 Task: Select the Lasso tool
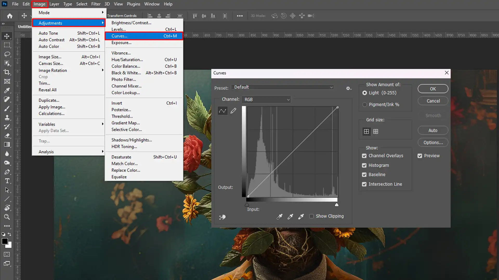click(7, 54)
